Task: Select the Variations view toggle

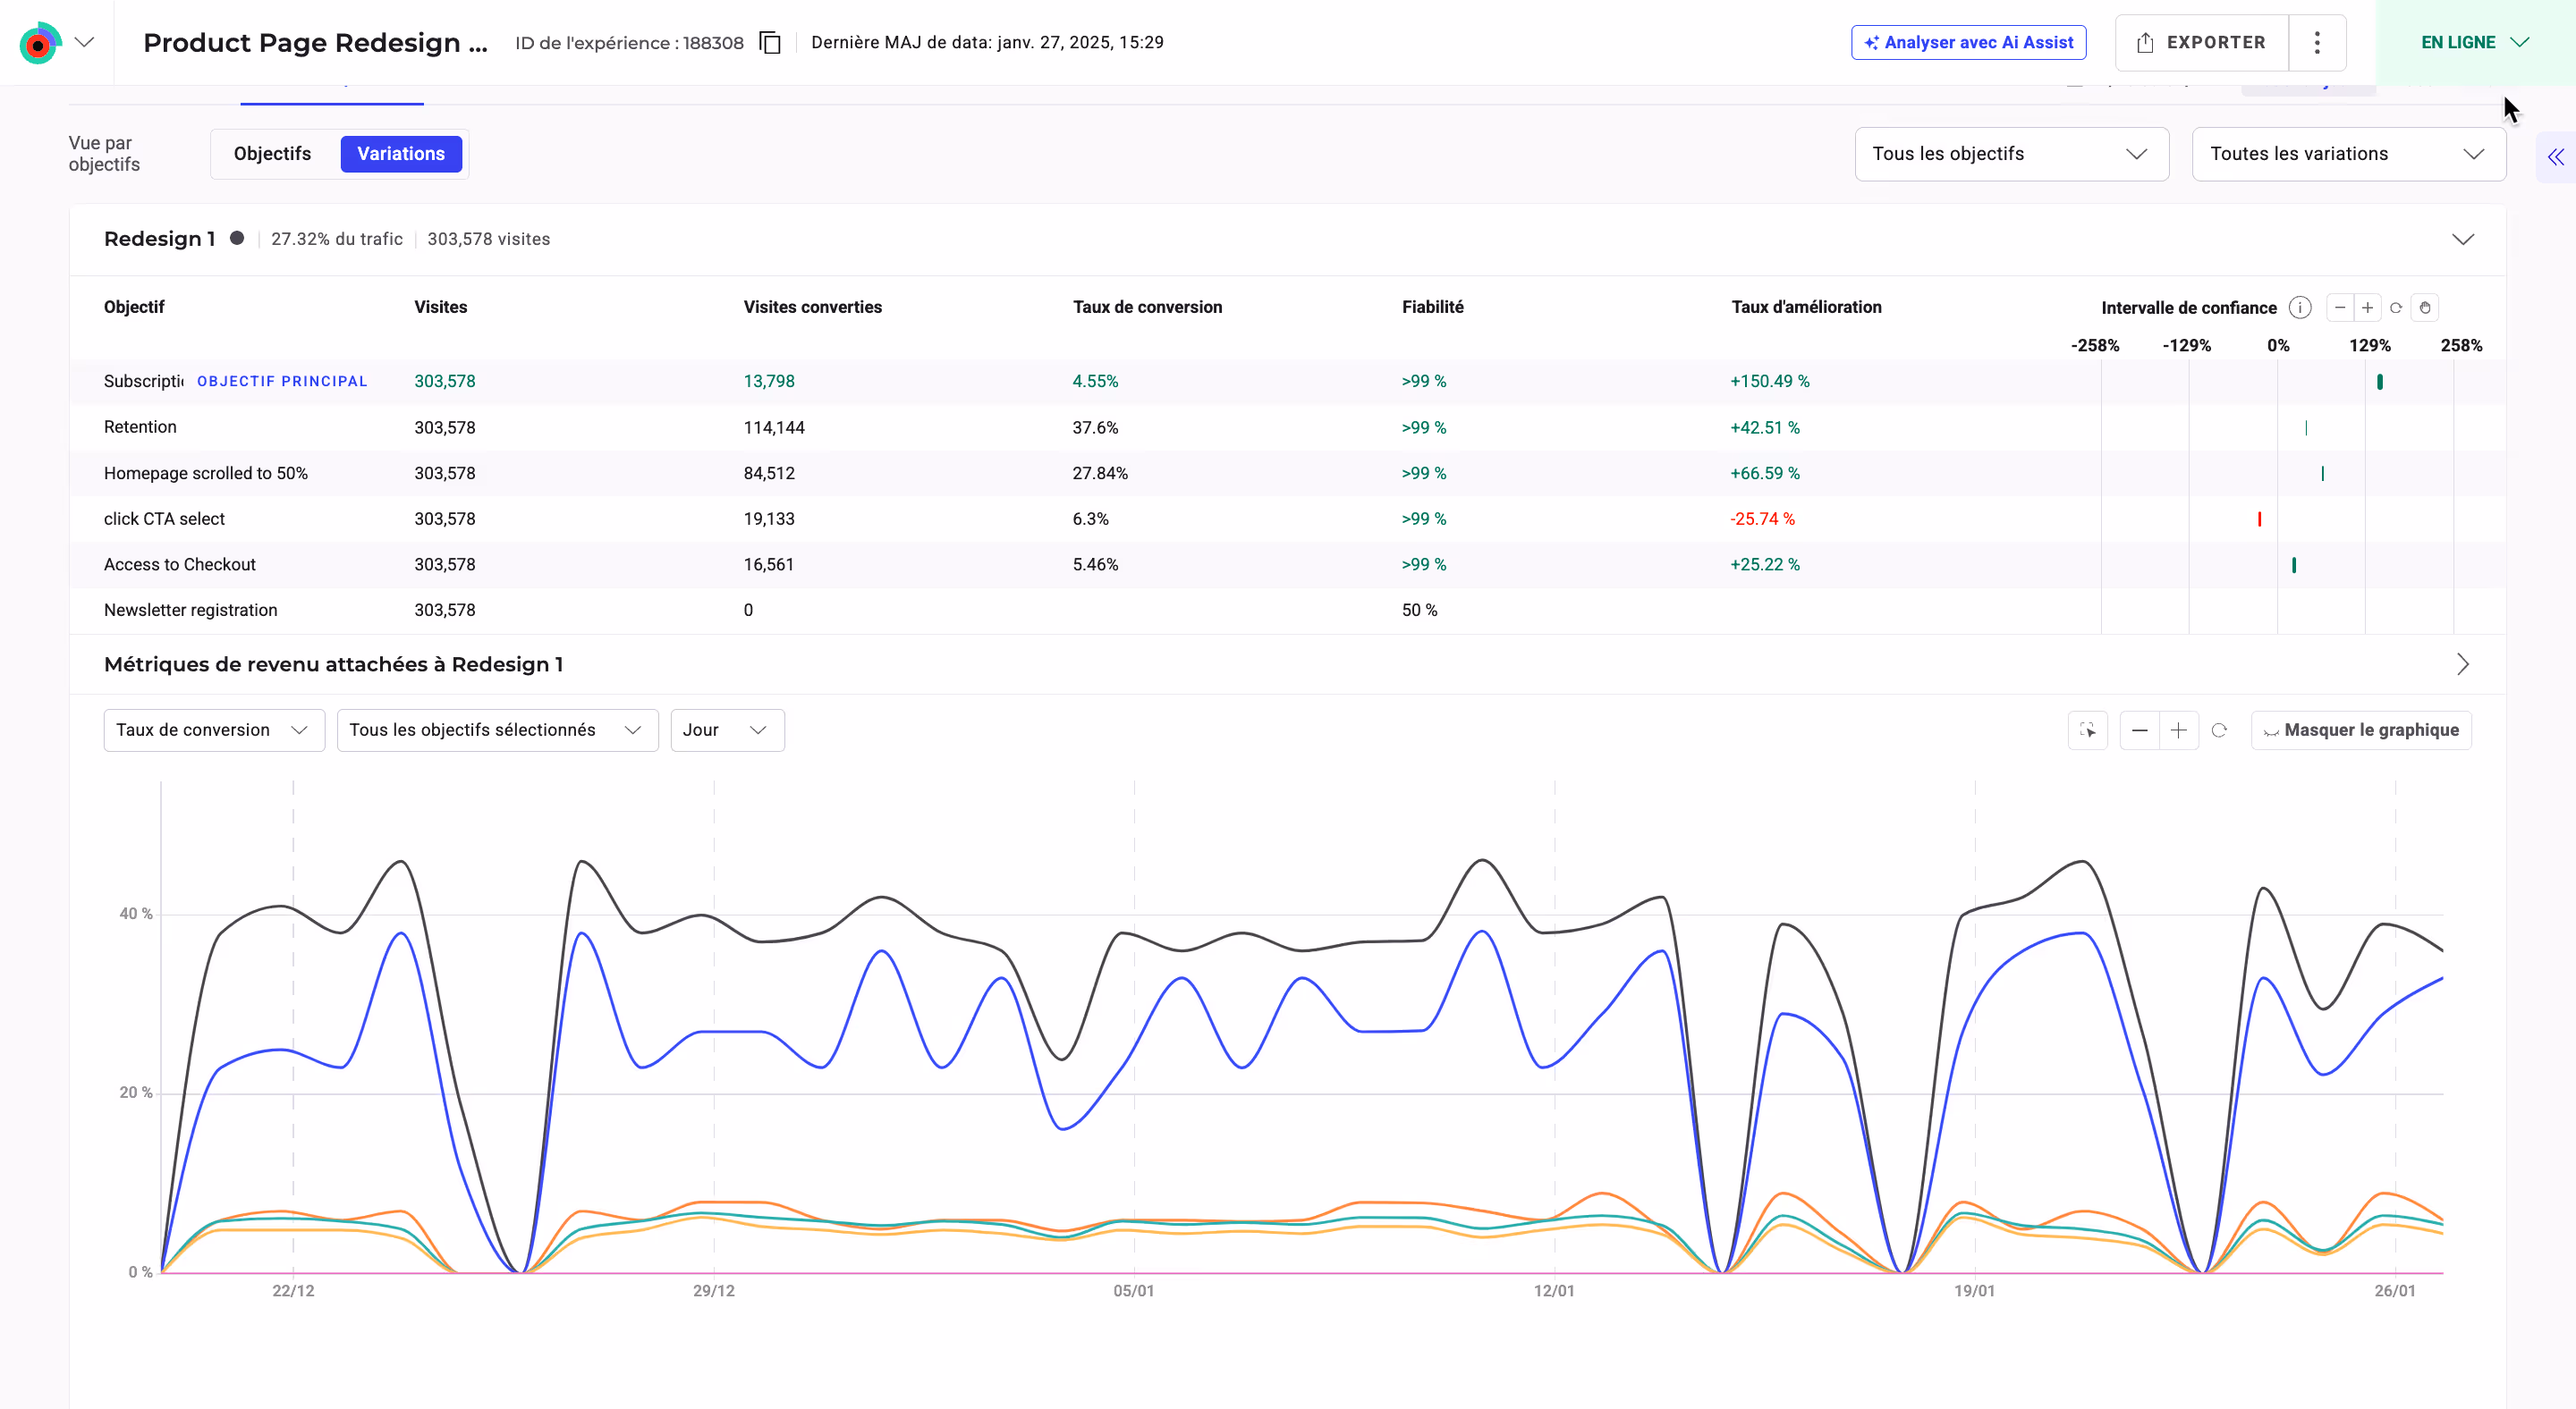Action: tap(401, 154)
